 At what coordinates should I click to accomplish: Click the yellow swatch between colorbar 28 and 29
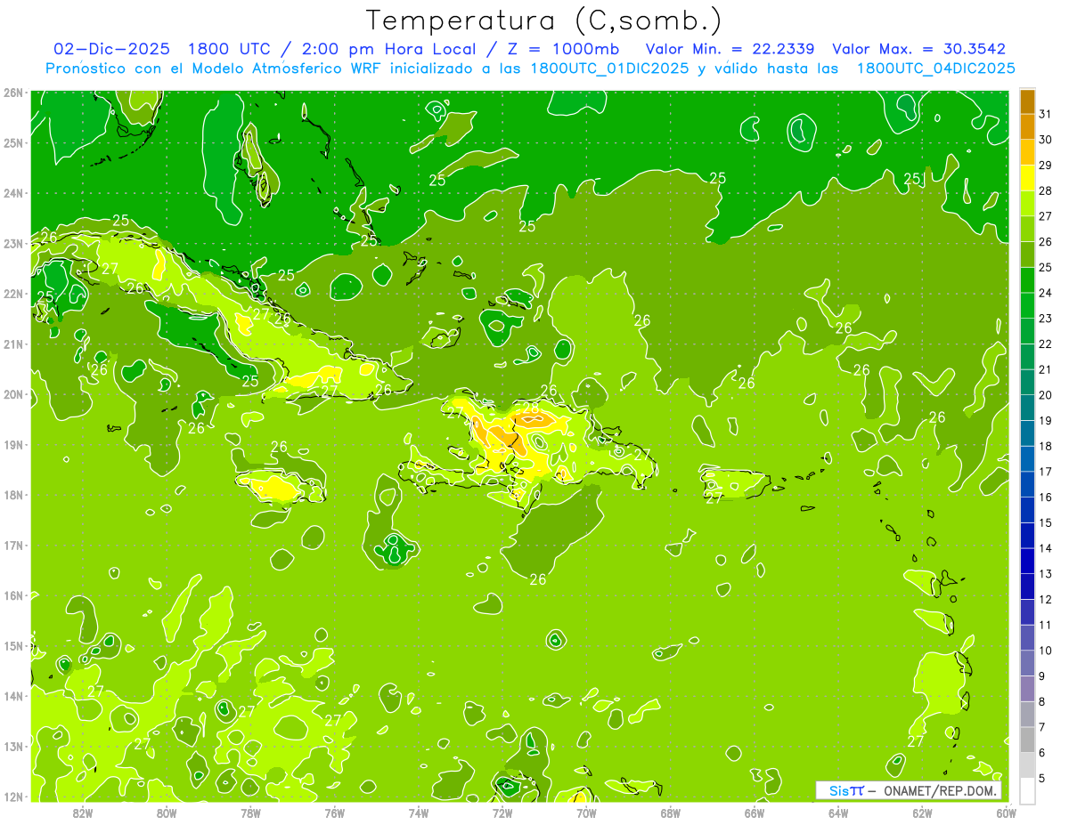tap(1027, 178)
